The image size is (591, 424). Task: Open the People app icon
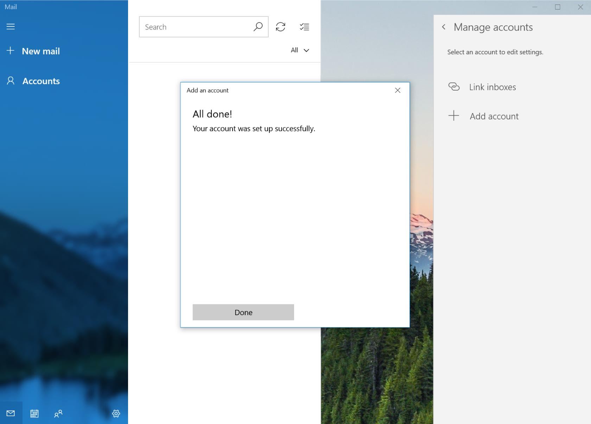click(x=58, y=413)
